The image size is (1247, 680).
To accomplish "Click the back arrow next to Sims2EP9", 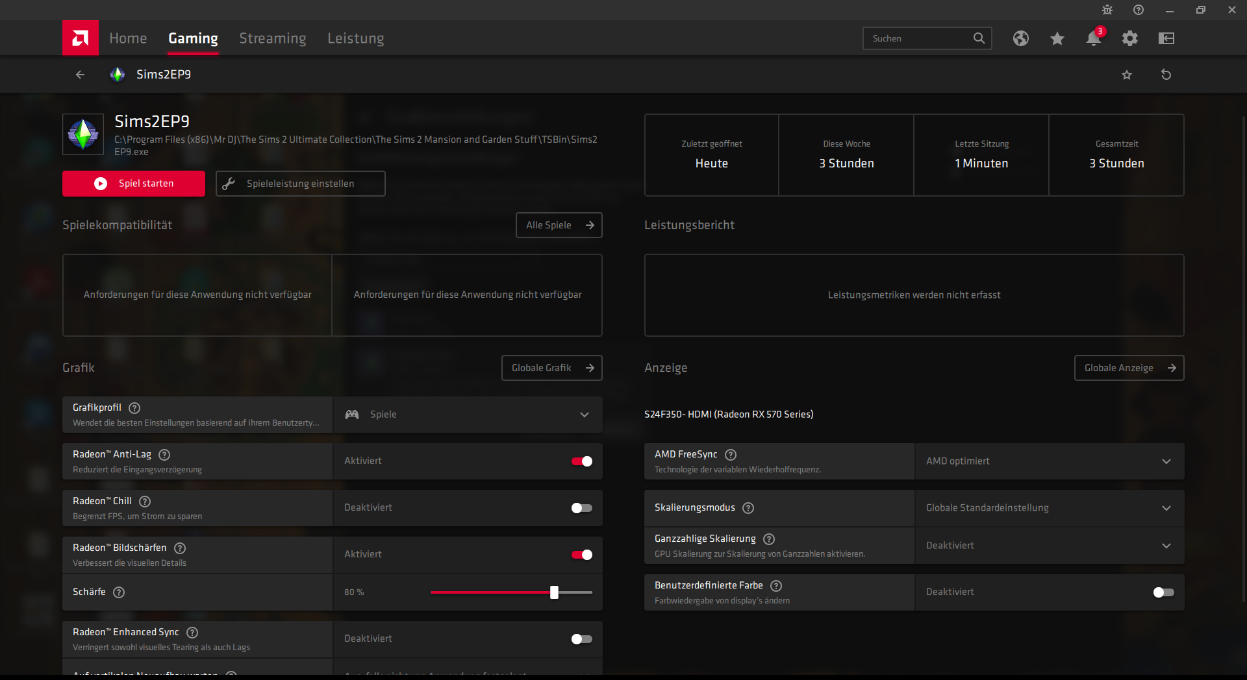I will click(x=80, y=75).
